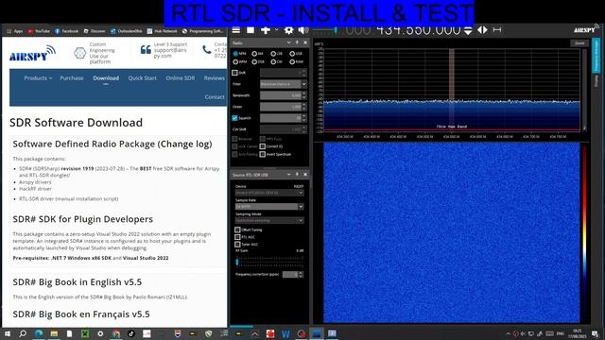Pin the Radio panel
The width and height of the screenshot is (605, 340).
point(297,42)
